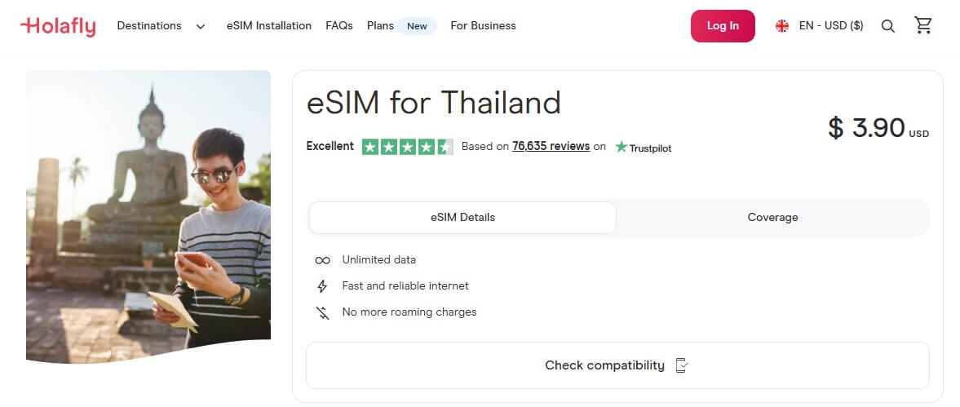960x407 pixels.
Task: Click the no roaming charges icon
Action: click(322, 312)
